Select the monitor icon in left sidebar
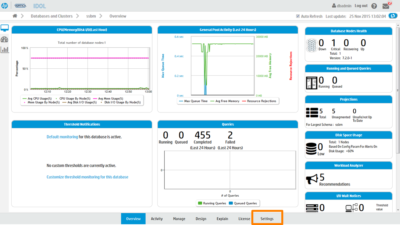This screenshot has height=225, width=400. click(x=5, y=28)
